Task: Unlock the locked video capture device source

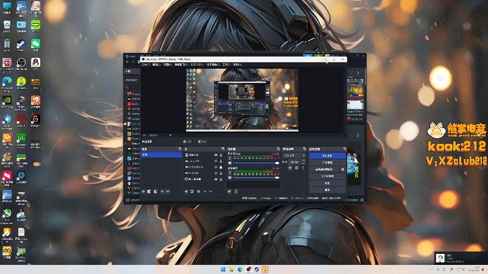Action: [221, 167]
